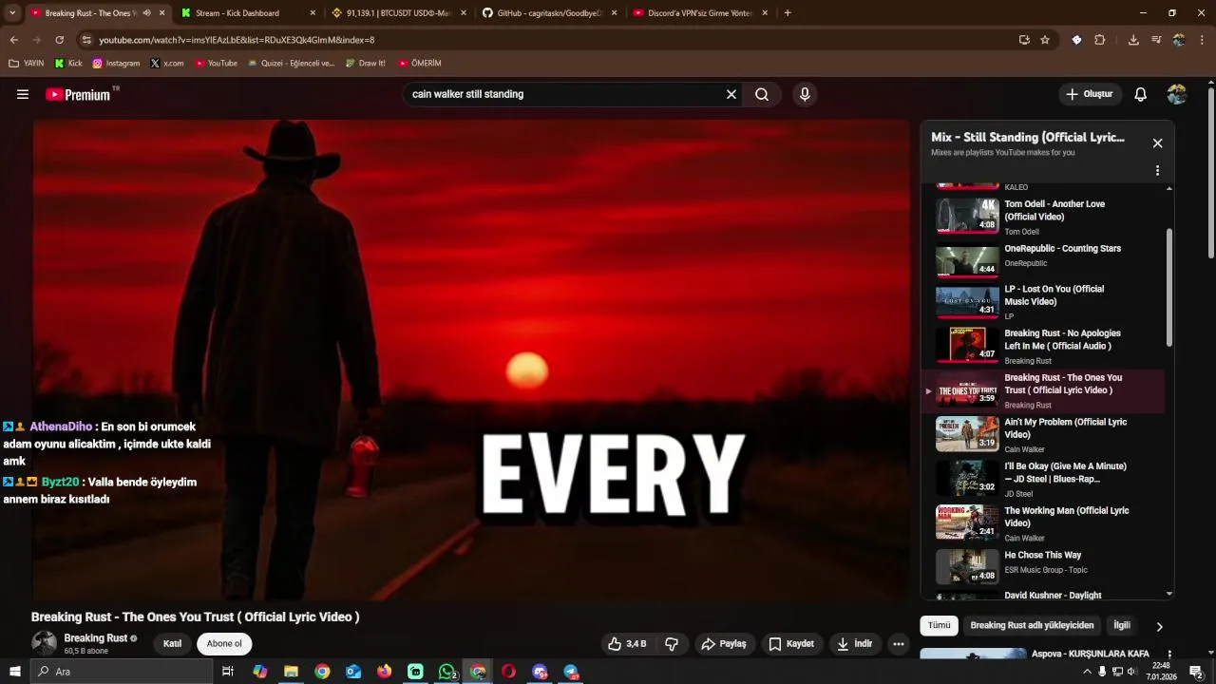1216x684 pixels.
Task: Open the YouTube guide hamburger menu
Action: (x=23, y=94)
